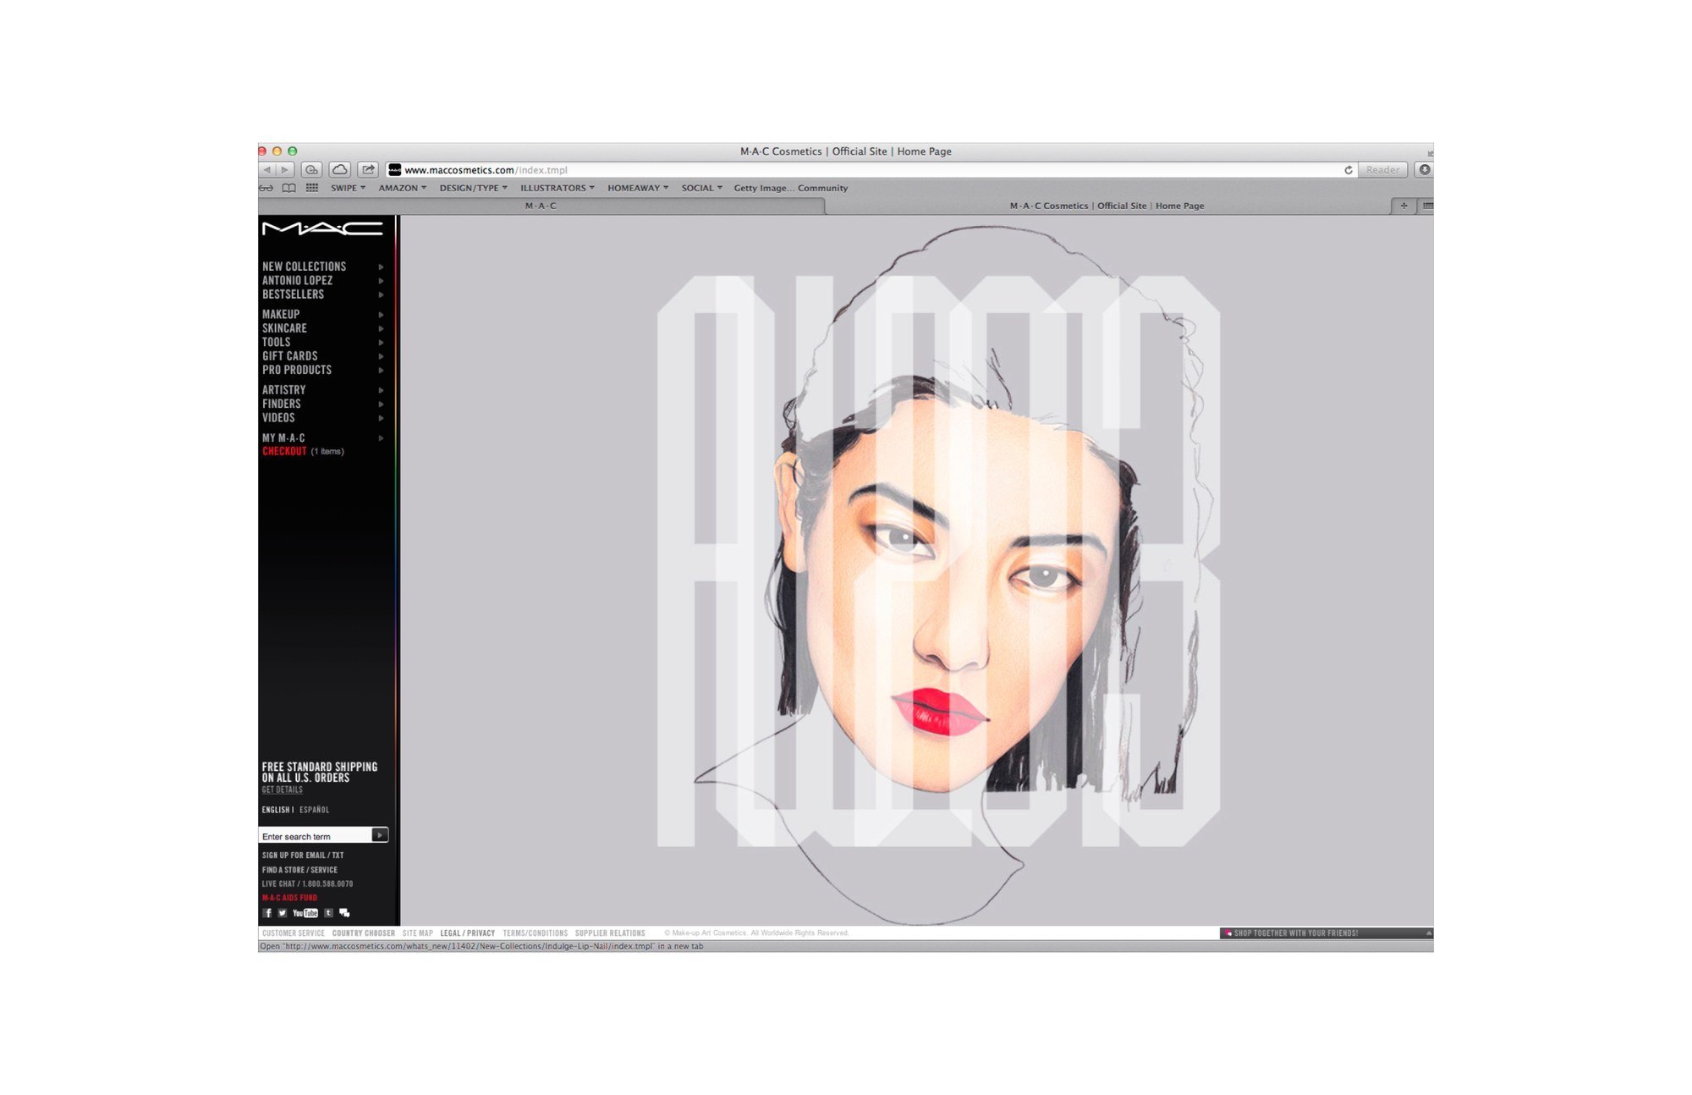Click the Enter search term field
The width and height of the screenshot is (1692, 1095).
(x=316, y=836)
